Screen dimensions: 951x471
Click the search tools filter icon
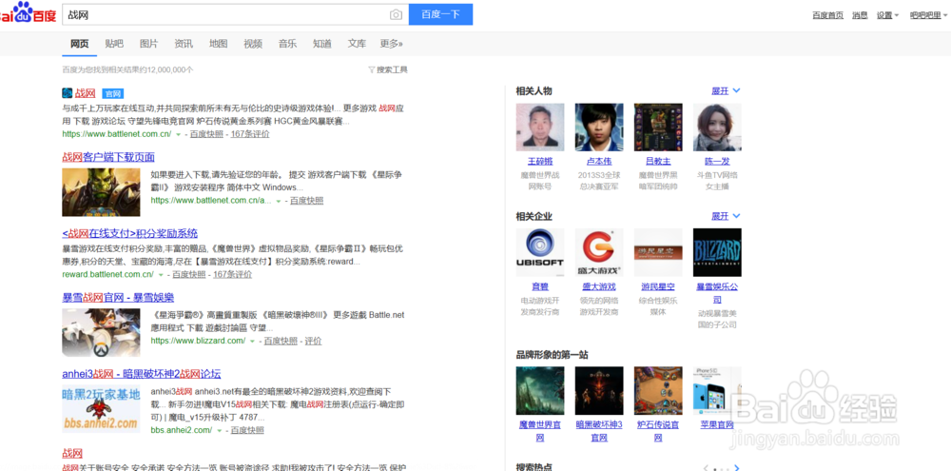coord(372,69)
